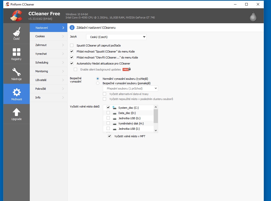Click the blue info icon in the settings header
271x201 pixels.
coord(72,28)
